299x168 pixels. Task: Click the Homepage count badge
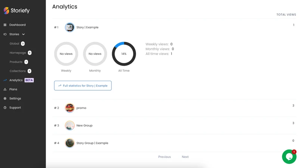[x=30, y=53]
